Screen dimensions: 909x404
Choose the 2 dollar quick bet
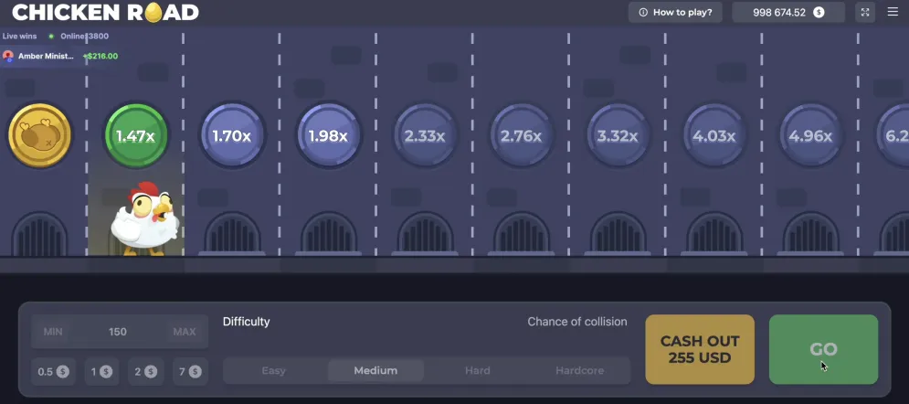[146, 371]
